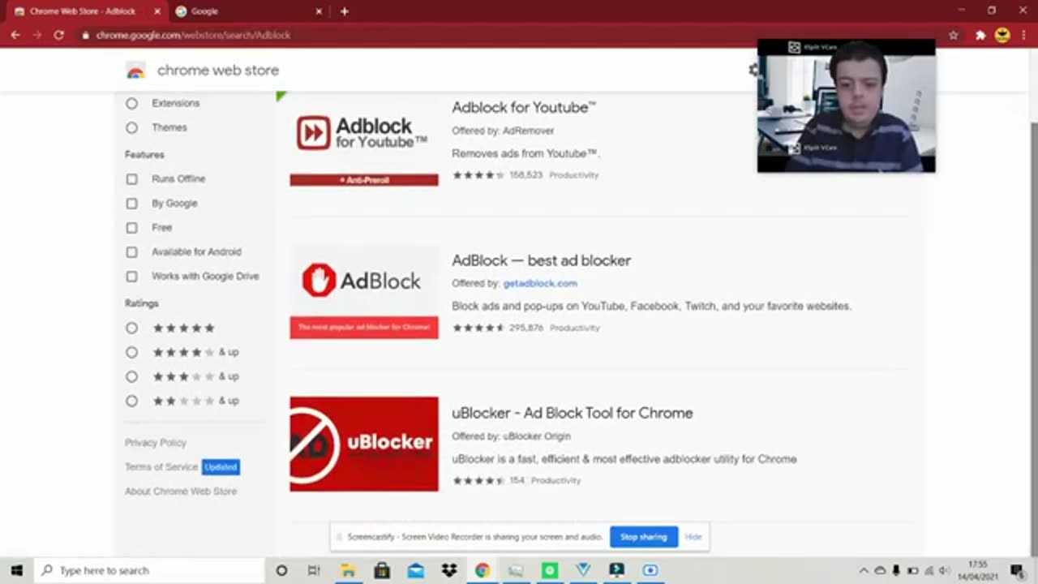Click the 158,523 rating count
The height and width of the screenshot is (584, 1038).
526,174
